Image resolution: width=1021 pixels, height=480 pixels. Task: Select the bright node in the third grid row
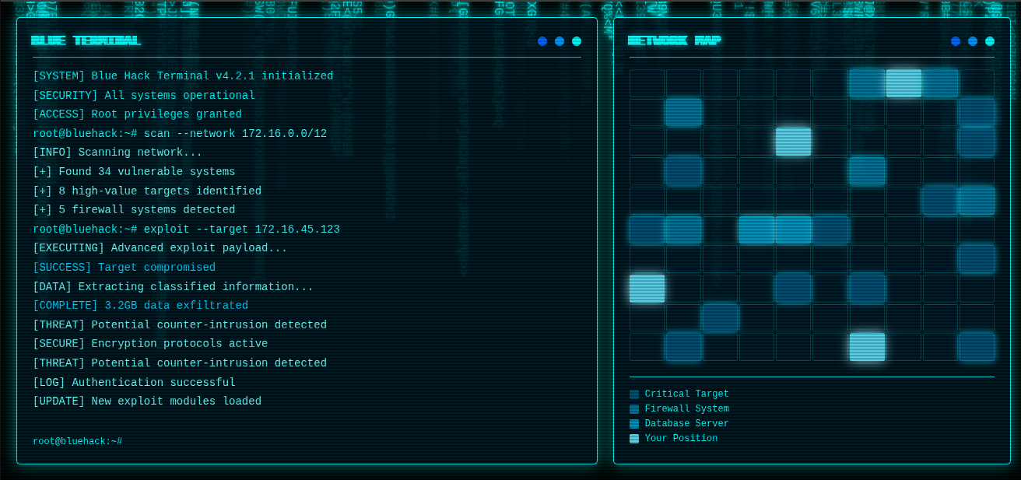793,142
